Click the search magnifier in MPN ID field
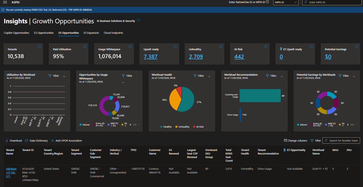 pyautogui.click(x=306, y=2)
